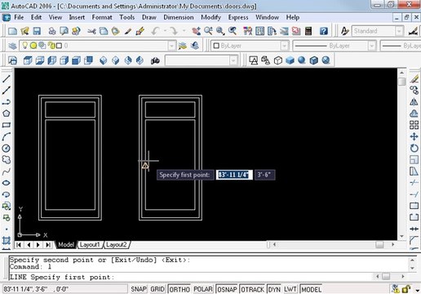Jump to last layout tab arrow
This screenshot has height=294, width=421.
tap(48, 245)
